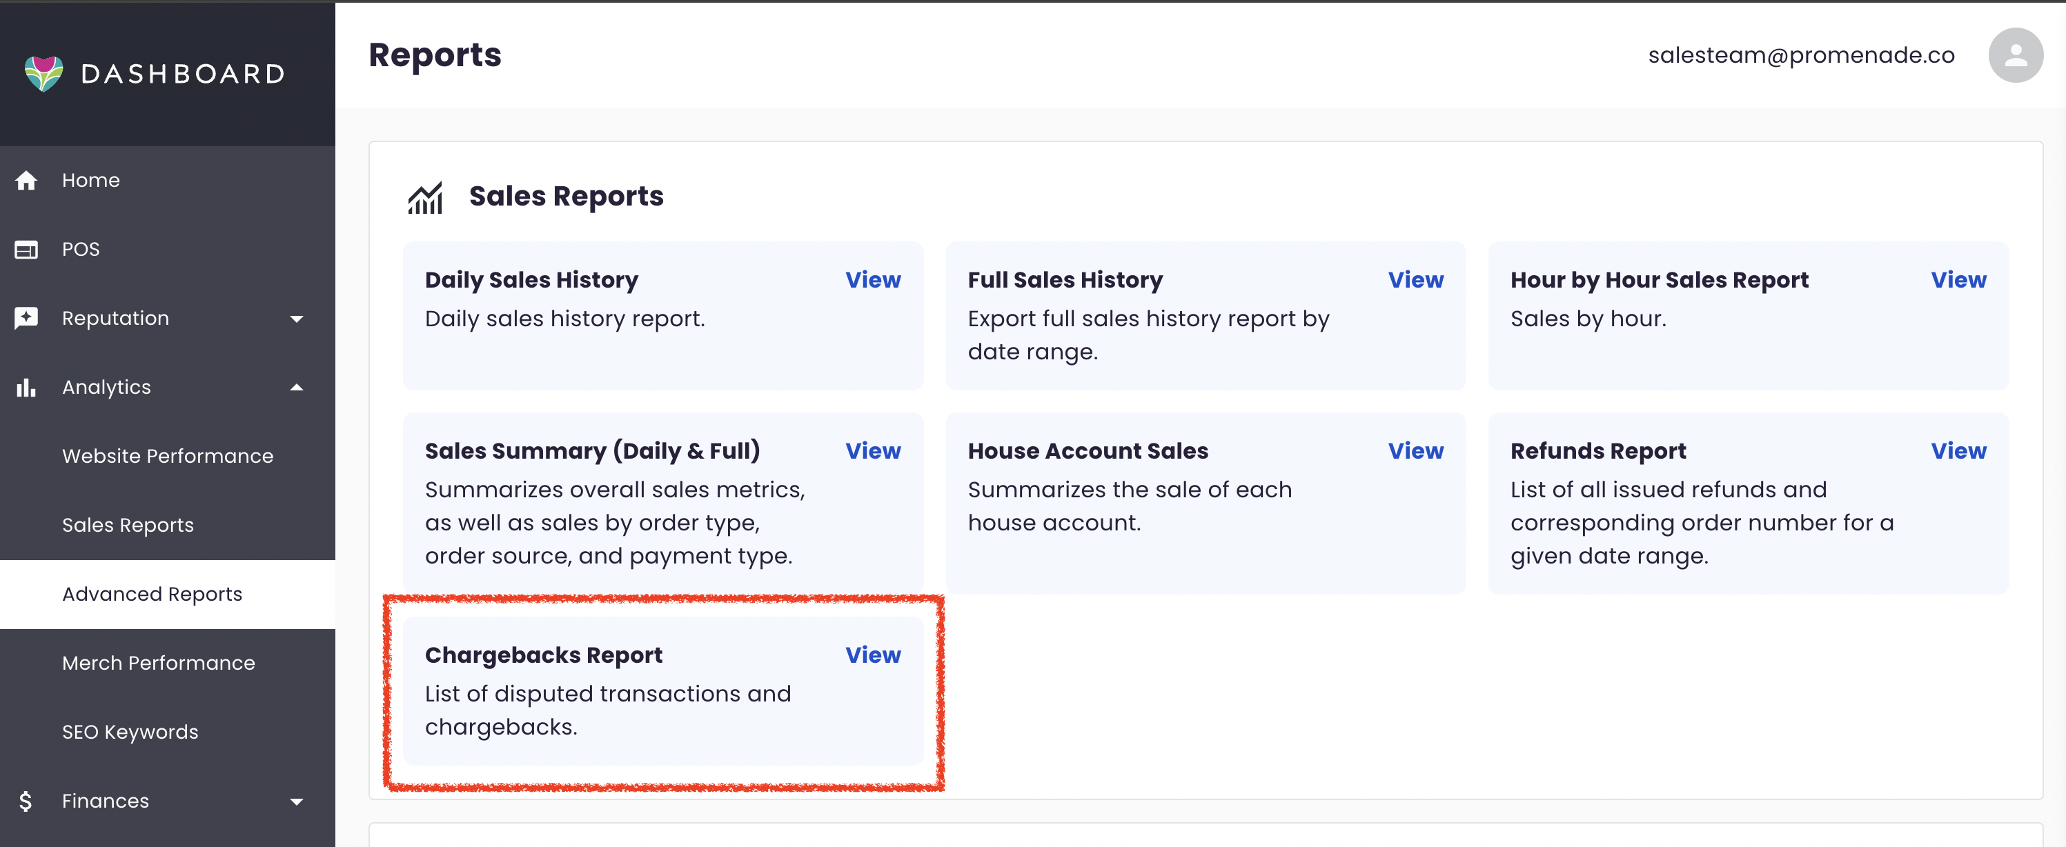
Task: Click the Refunds Report card title
Action: pos(1597,451)
